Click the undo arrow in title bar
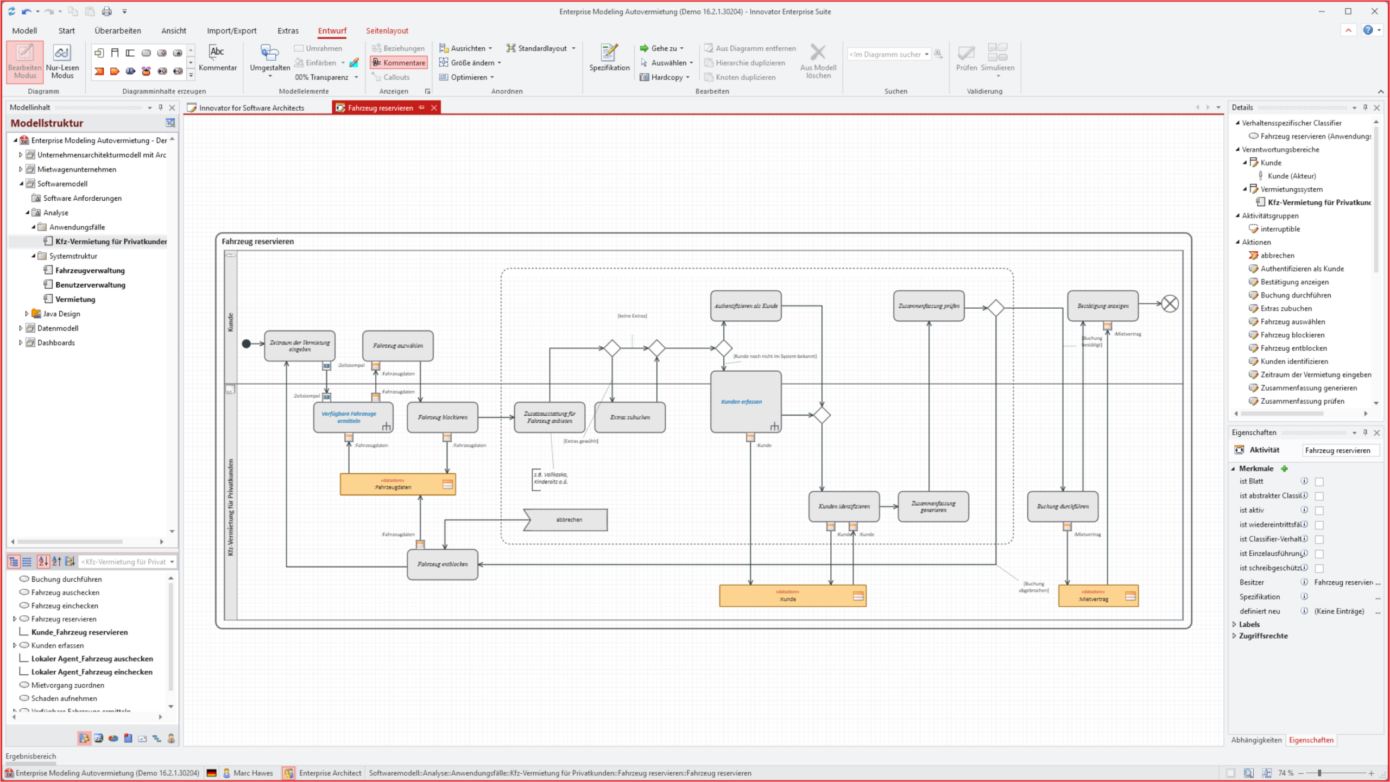This screenshot has height=782, width=1390. pyautogui.click(x=26, y=11)
